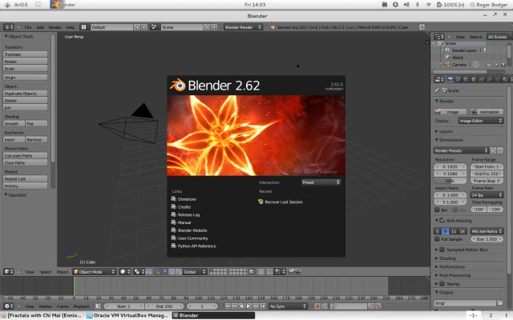
Task: Click the outliner editor type icon
Action: [438, 37]
